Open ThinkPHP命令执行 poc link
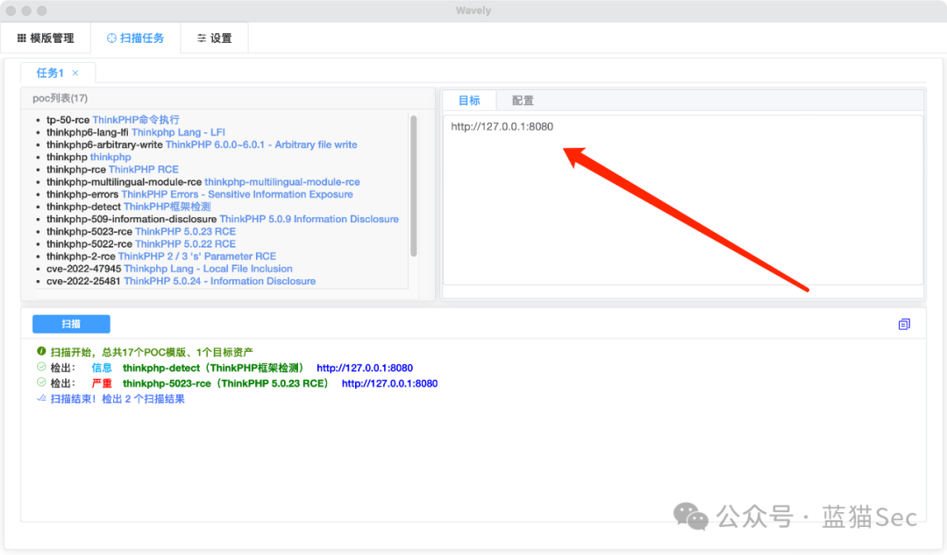This screenshot has width=947, height=555. point(136,119)
